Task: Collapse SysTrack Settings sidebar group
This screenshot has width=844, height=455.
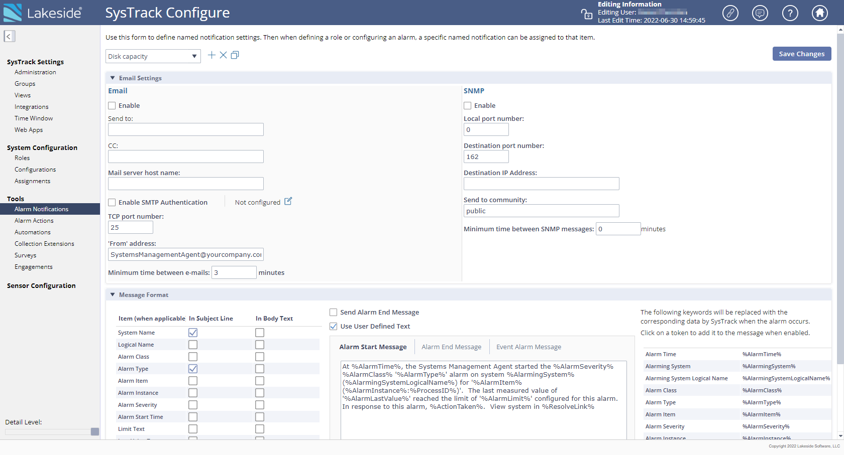Action: (x=35, y=62)
